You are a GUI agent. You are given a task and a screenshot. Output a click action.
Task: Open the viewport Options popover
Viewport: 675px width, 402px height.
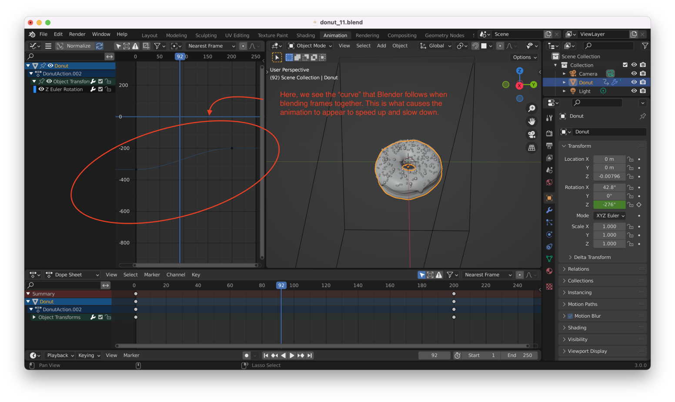click(x=524, y=57)
